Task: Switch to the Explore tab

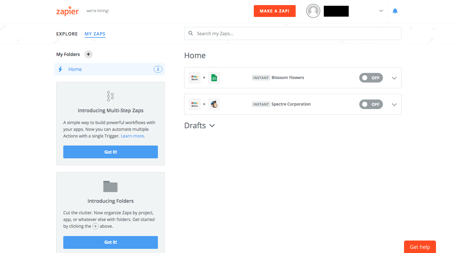Action: click(67, 34)
